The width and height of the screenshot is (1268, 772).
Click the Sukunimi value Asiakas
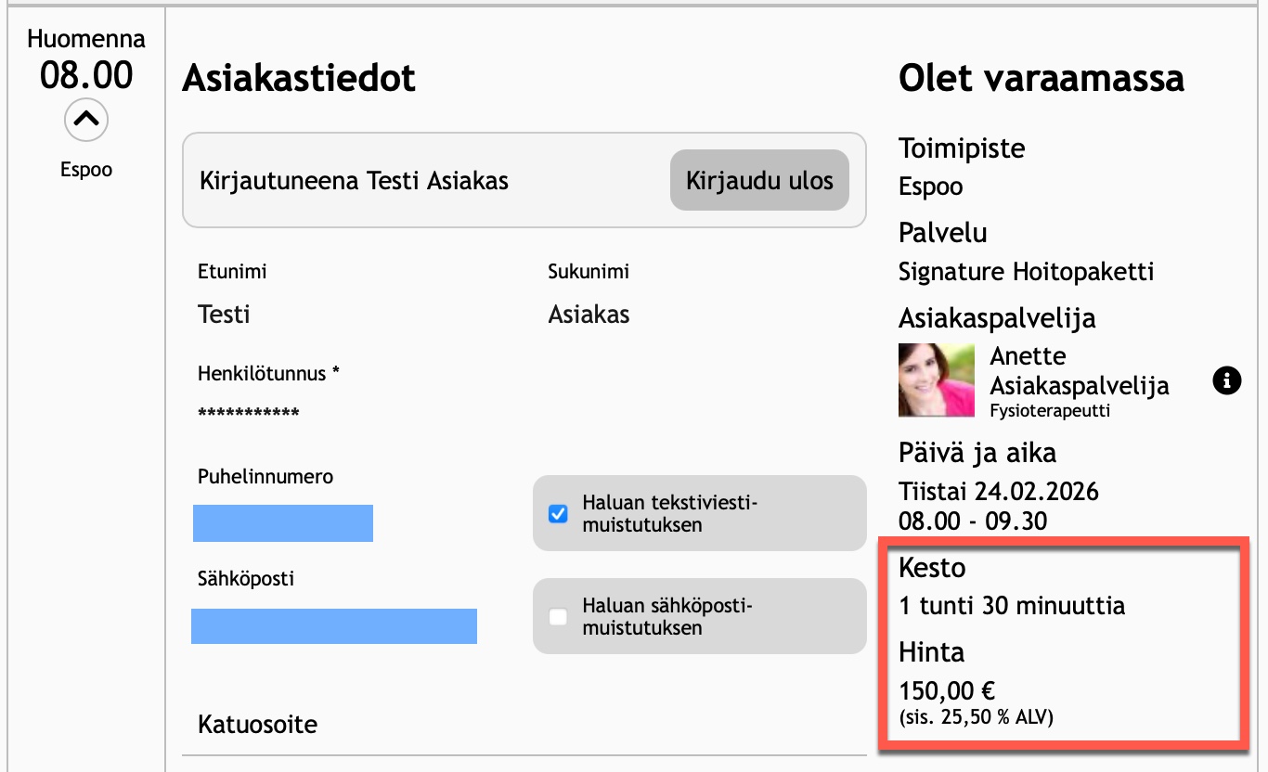589,315
